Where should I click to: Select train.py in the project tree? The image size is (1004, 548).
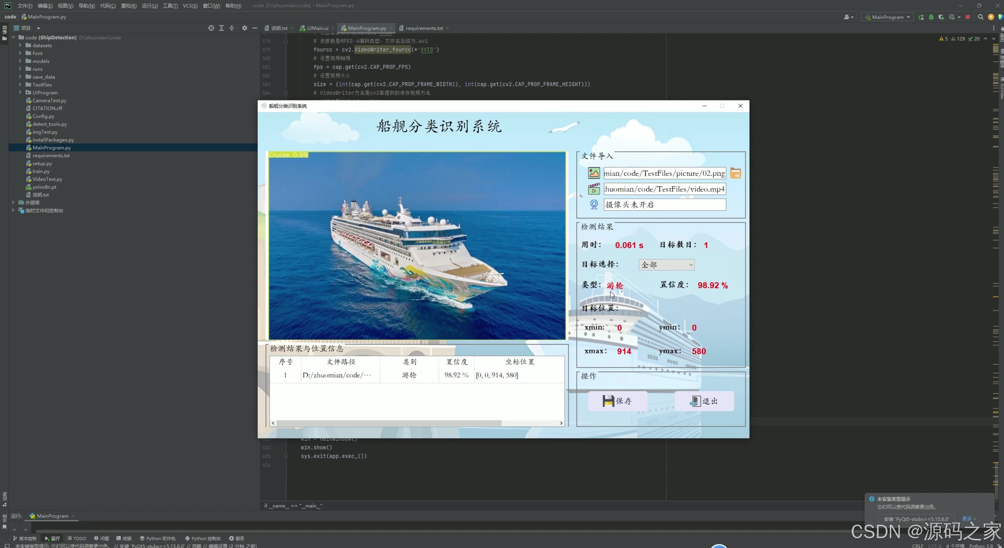click(41, 171)
